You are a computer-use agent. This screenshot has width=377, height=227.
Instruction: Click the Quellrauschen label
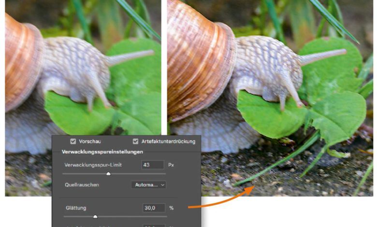pos(82,184)
